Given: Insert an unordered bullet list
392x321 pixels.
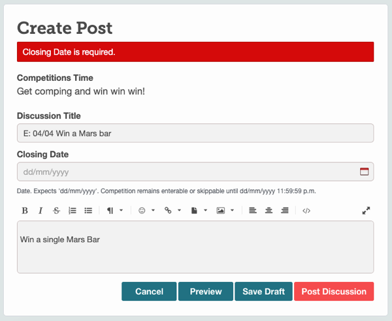Looking at the screenshot, I should click(x=88, y=211).
